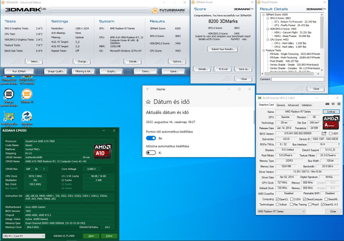Viewport: 344px width, 241px height.
Task: Toggle the PhysX checkbox
Action: (310, 205)
